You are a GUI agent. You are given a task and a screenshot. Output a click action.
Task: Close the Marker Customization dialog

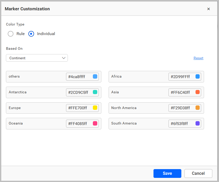[x=208, y=9]
